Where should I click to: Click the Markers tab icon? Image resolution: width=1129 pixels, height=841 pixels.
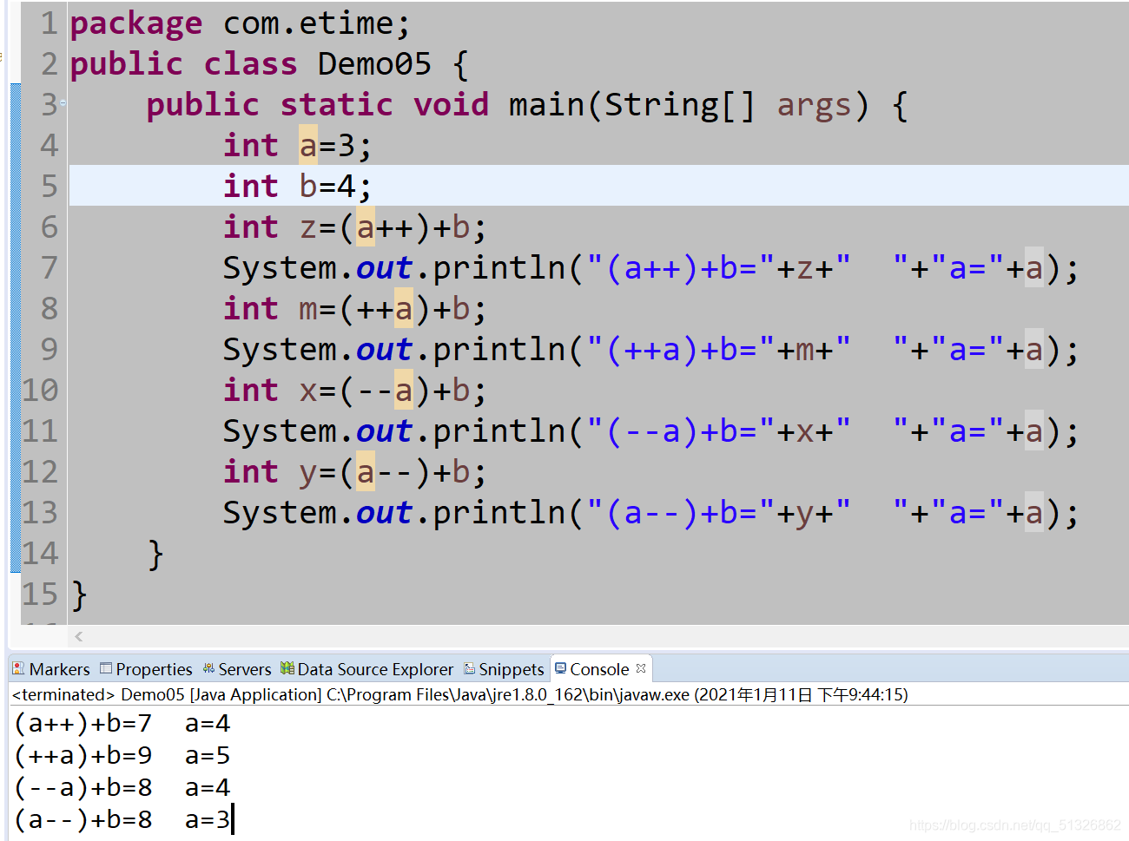click(18, 668)
